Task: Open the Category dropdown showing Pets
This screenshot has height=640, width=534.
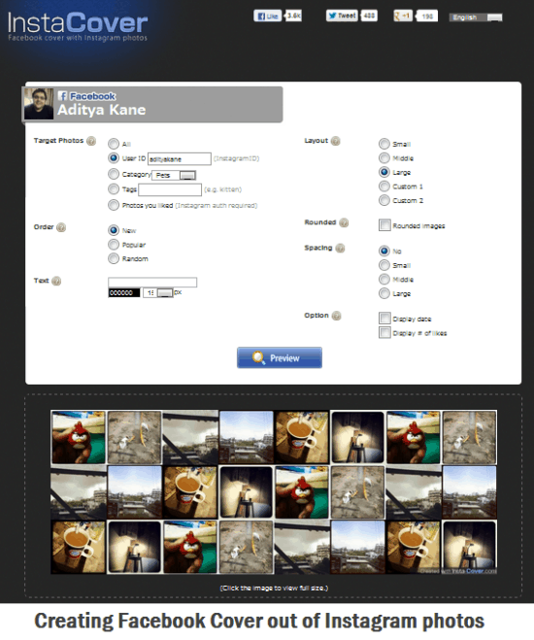Action: click(174, 175)
